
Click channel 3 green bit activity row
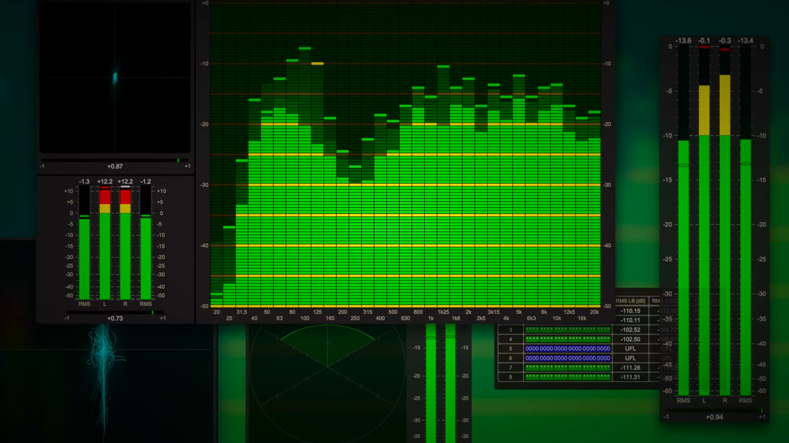pos(568,329)
